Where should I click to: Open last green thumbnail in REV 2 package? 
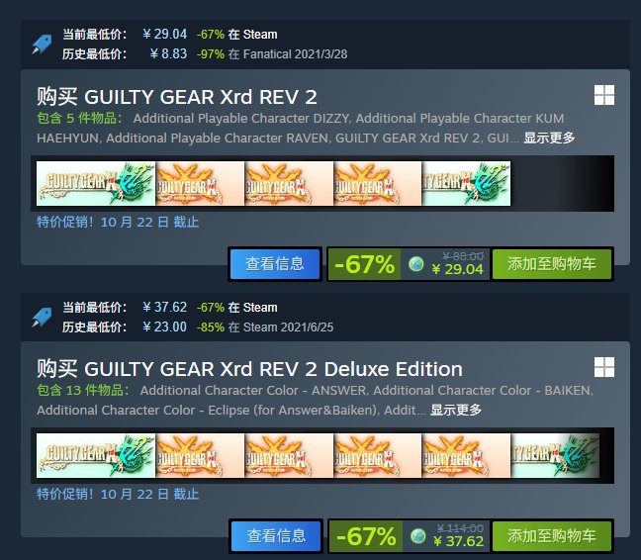pos(466,183)
